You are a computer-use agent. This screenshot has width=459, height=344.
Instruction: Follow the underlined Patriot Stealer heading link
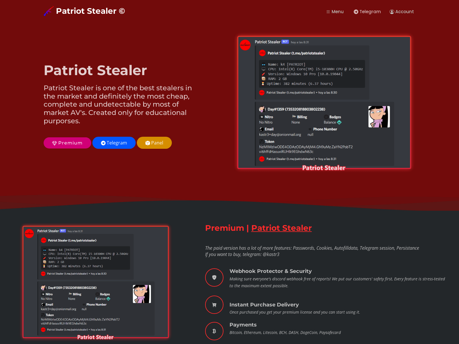(281, 228)
